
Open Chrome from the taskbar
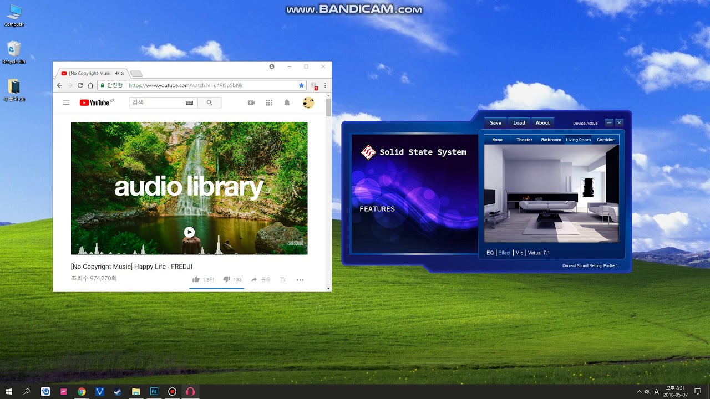coord(82,391)
